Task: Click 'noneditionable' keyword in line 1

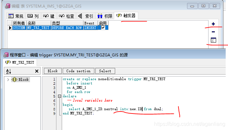Action: point(112,79)
